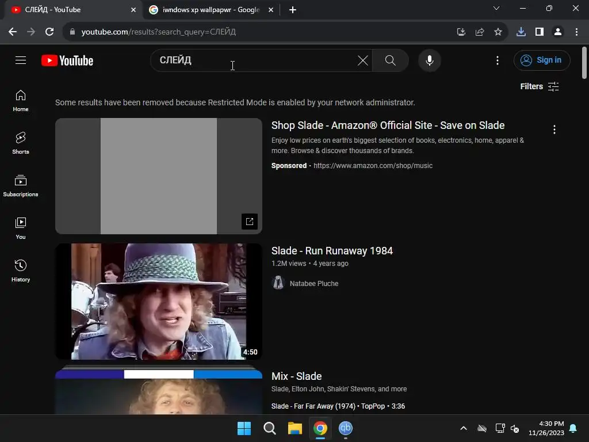The width and height of the screenshot is (589, 442).
Task: Install app icon in address bar
Action: [461, 32]
